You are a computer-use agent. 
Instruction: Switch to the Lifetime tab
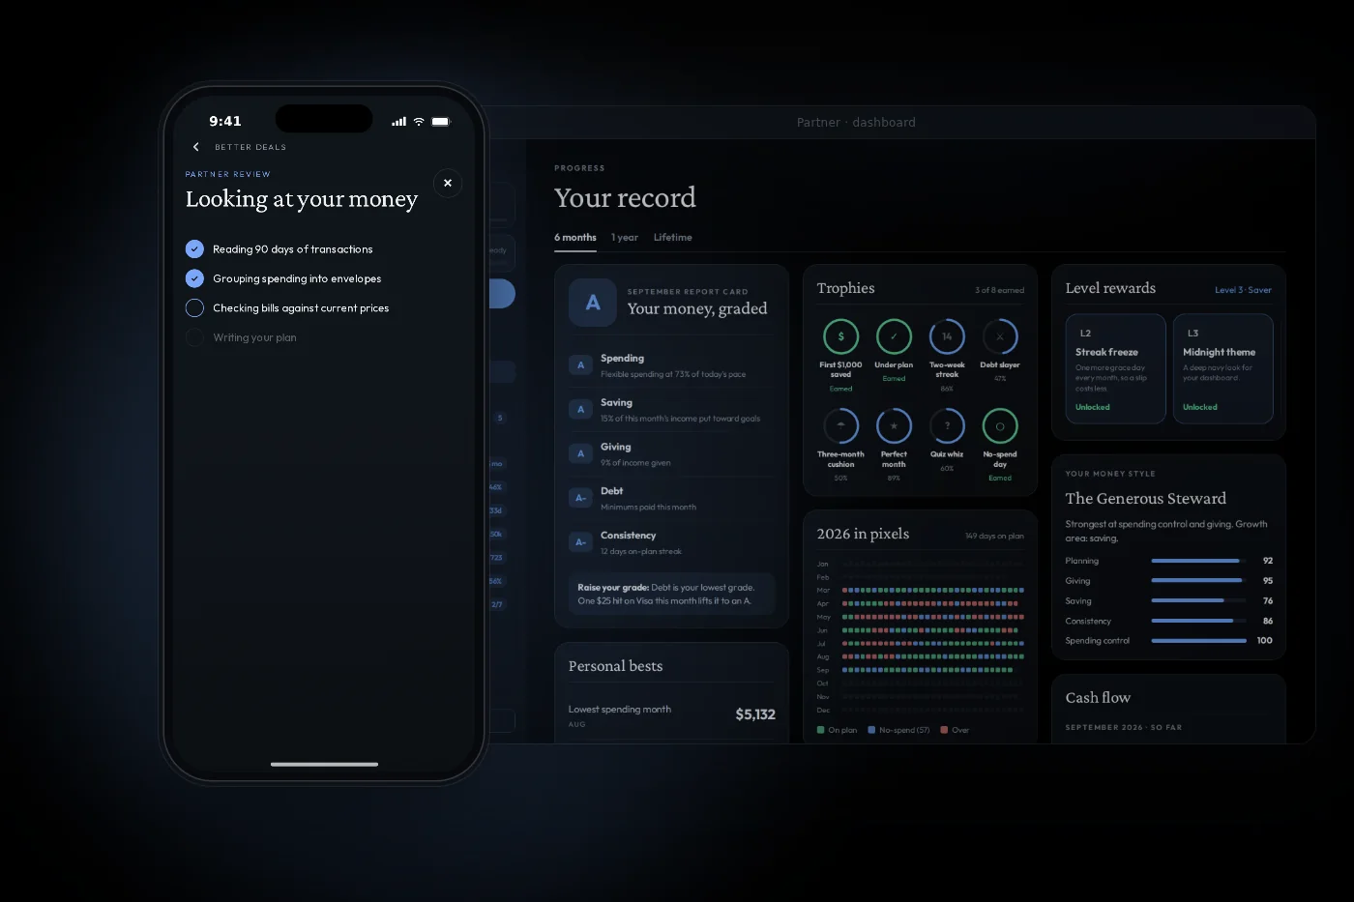pyautogui.click(x=673, y=237)
